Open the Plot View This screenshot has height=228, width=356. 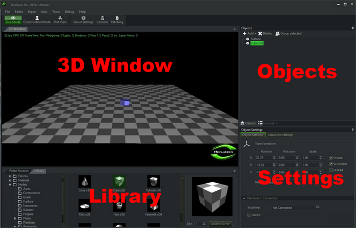(60, 20)
